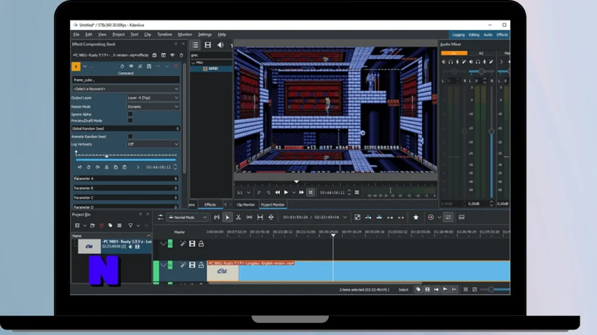Toggle the frame_cube effect eye icon
The width and height of the screenshot is (597, 335).
(131, 66)
